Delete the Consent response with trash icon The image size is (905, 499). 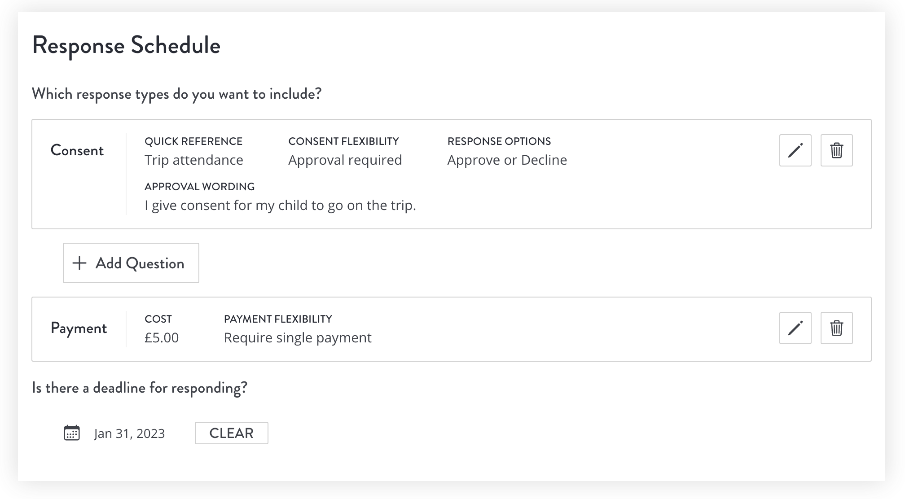click(x=836, y=150)
